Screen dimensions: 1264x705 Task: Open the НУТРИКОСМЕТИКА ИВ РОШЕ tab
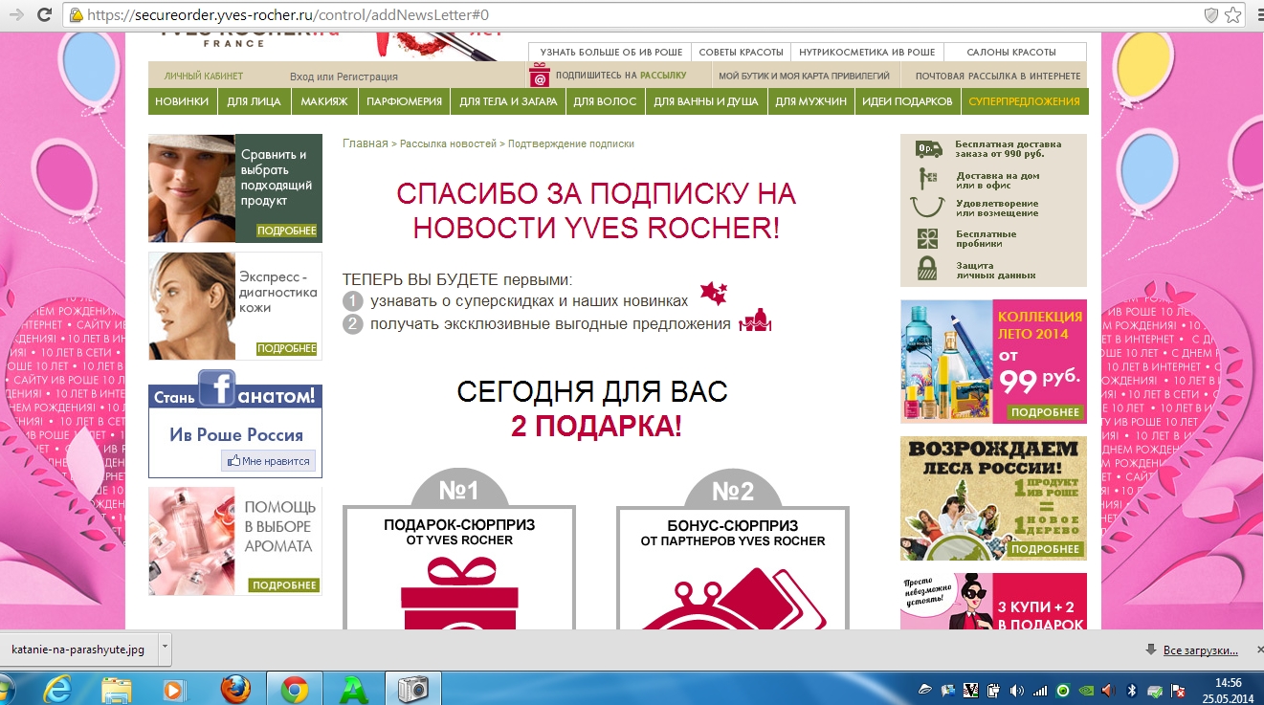pyautogui.click(x=867, y=52)
